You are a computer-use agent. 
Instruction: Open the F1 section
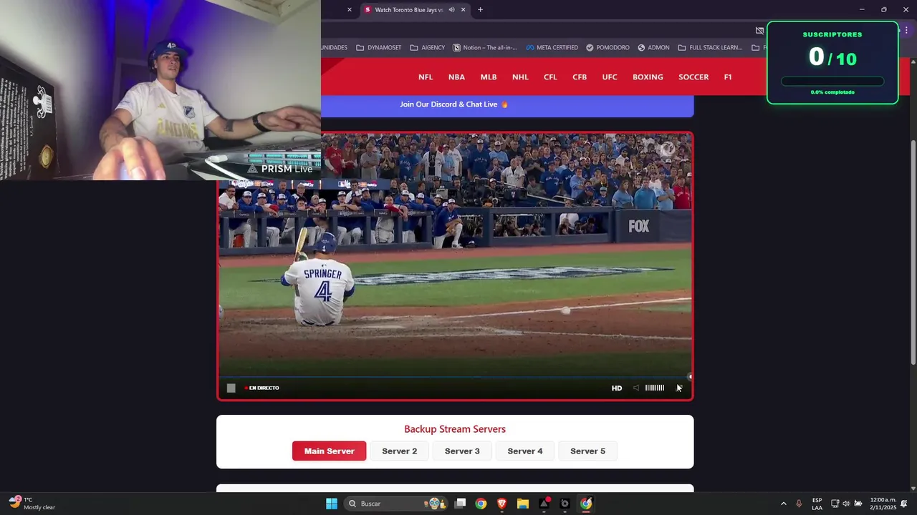point(728,77)
